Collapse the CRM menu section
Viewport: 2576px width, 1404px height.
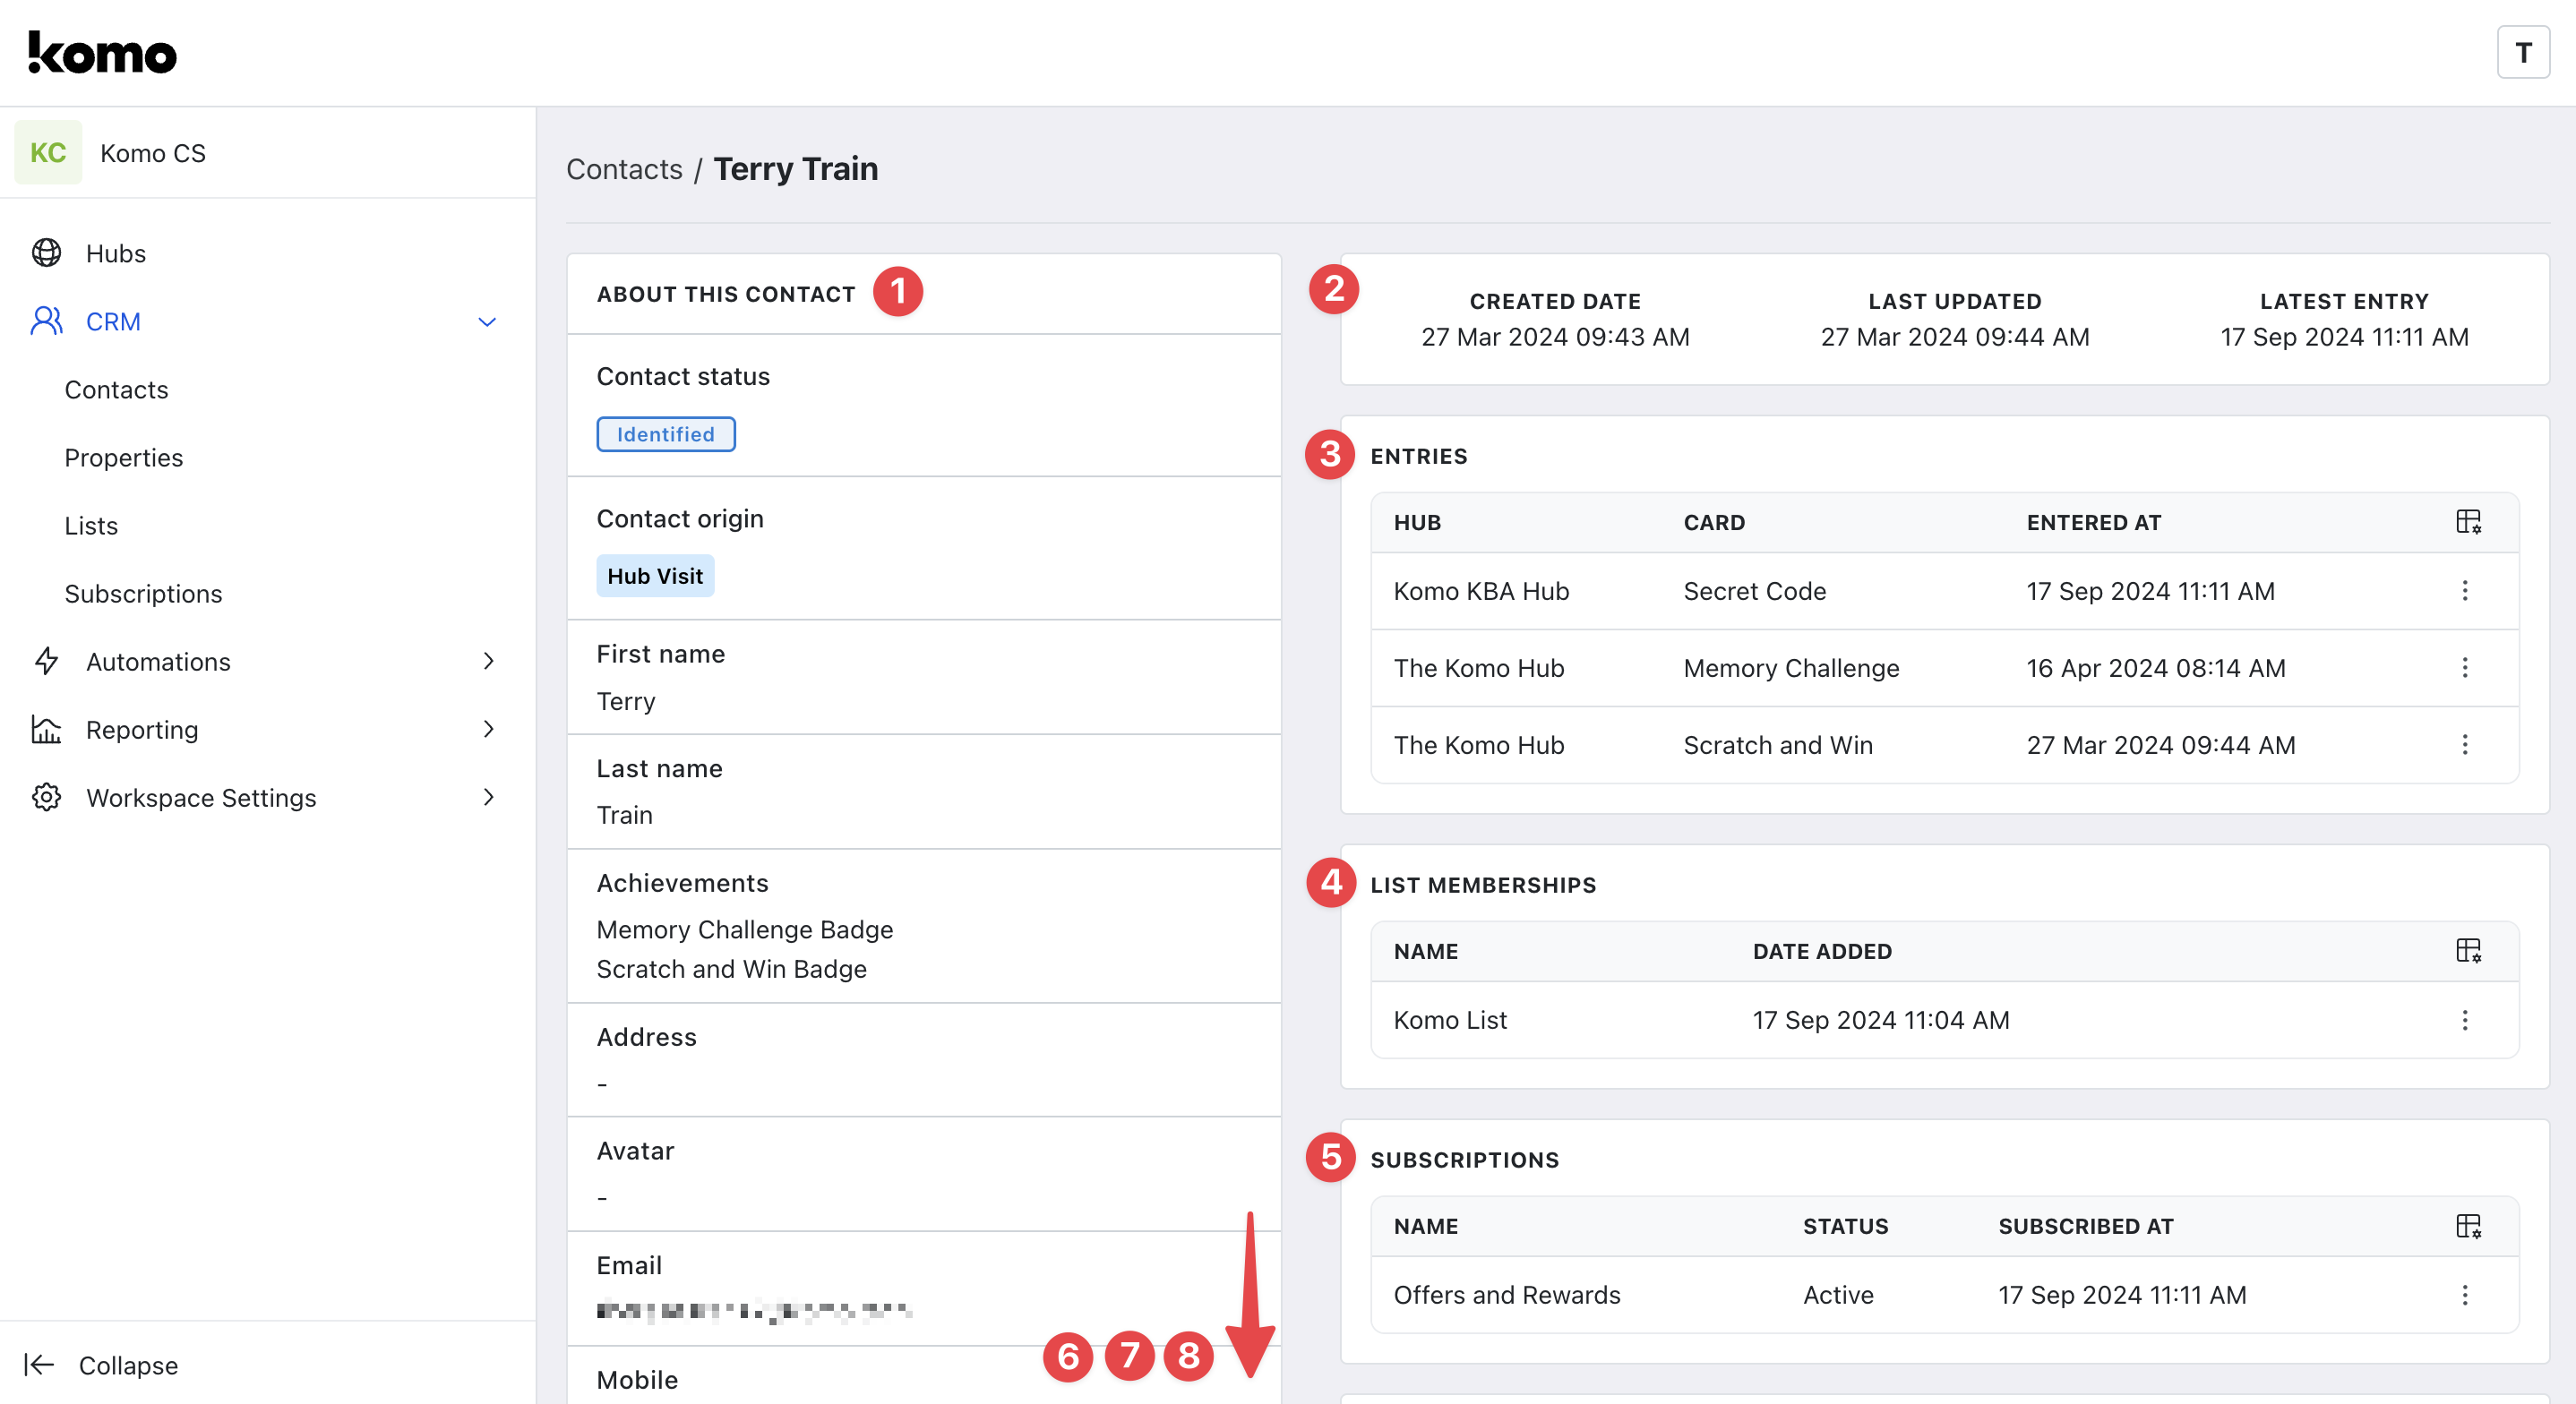(487, 322)
